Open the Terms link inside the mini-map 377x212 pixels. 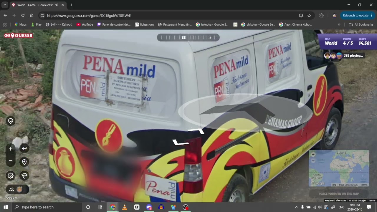click(x=364, y=185)
